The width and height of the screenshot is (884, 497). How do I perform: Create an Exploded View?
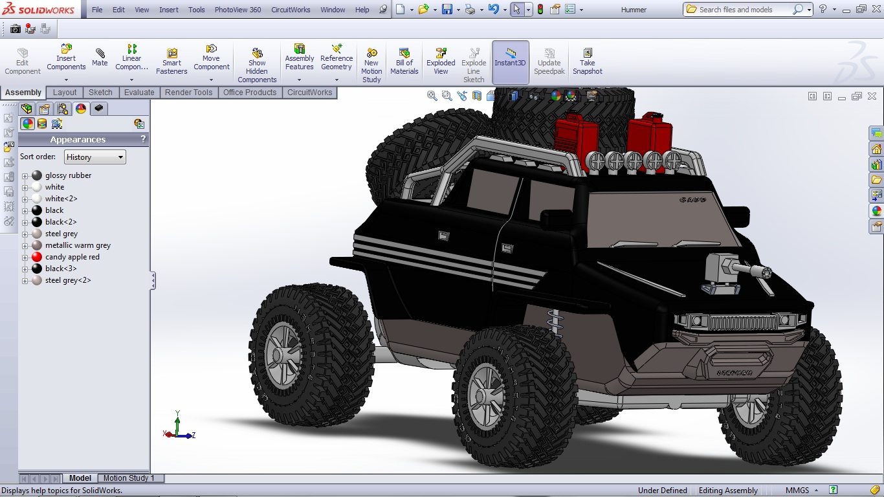click(x=441, y=62)
